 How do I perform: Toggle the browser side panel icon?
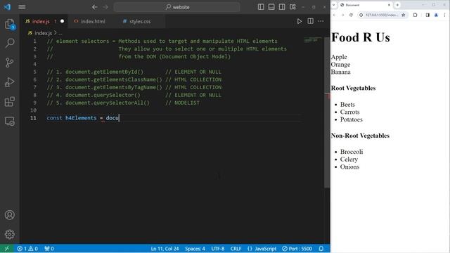[427, 15]
